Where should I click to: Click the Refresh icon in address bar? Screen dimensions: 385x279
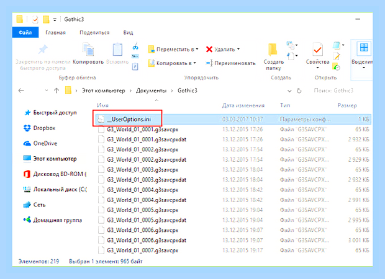(299, 91)
